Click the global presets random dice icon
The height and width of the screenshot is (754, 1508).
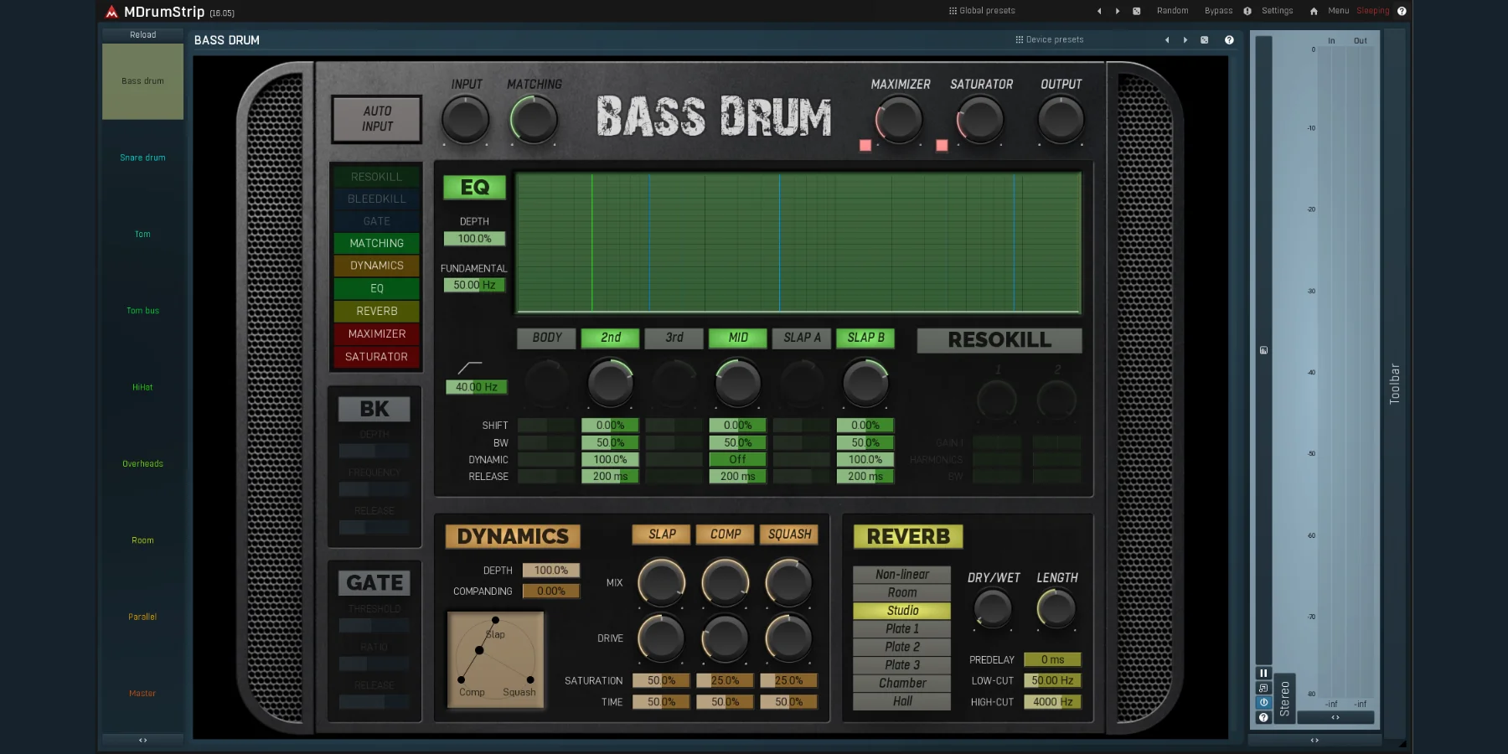tap(1136, 11)
